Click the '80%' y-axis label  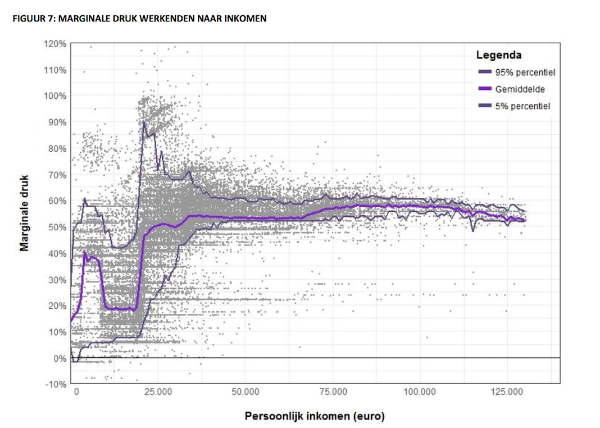57,149
